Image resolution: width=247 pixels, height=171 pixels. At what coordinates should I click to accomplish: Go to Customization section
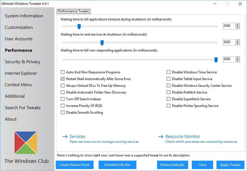click(x=19, y=27)
